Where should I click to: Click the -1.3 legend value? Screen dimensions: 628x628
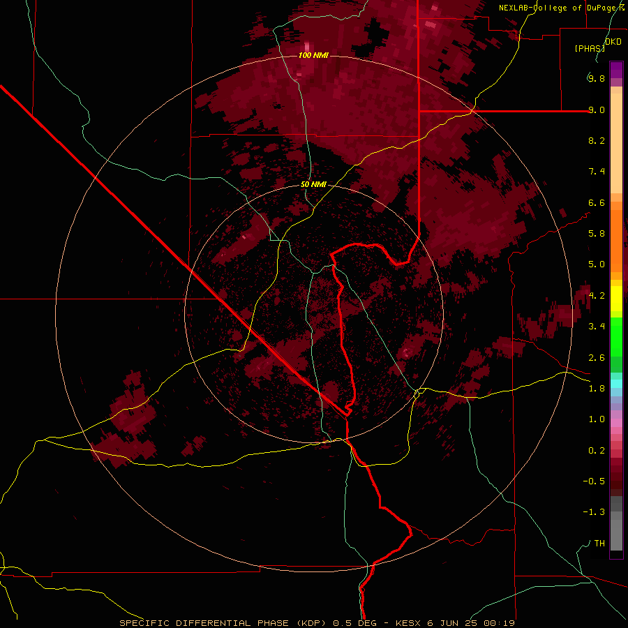coord(594,512)
